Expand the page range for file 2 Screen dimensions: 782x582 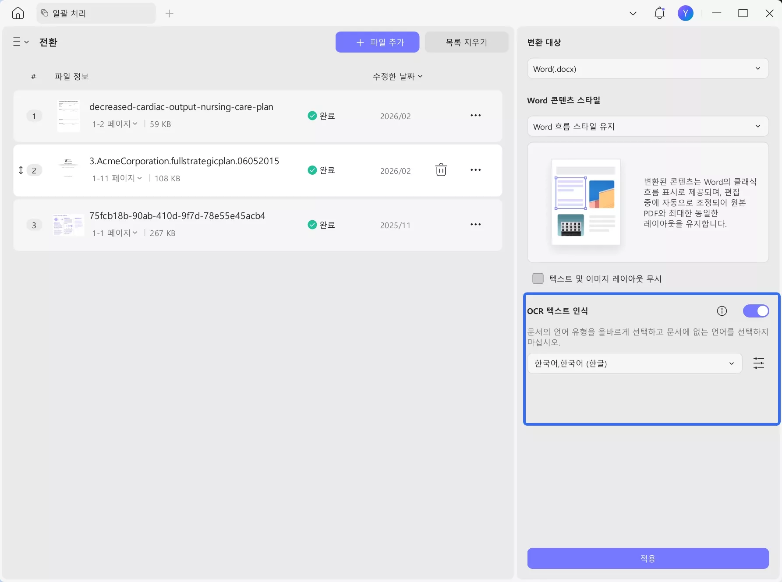coord(140,178)
